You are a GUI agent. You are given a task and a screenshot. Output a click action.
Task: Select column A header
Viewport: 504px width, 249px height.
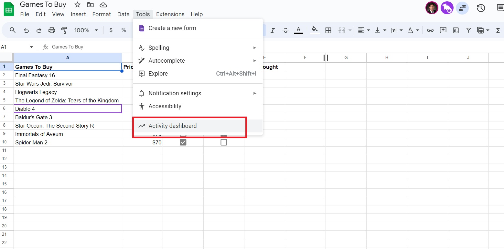[68, 57]
